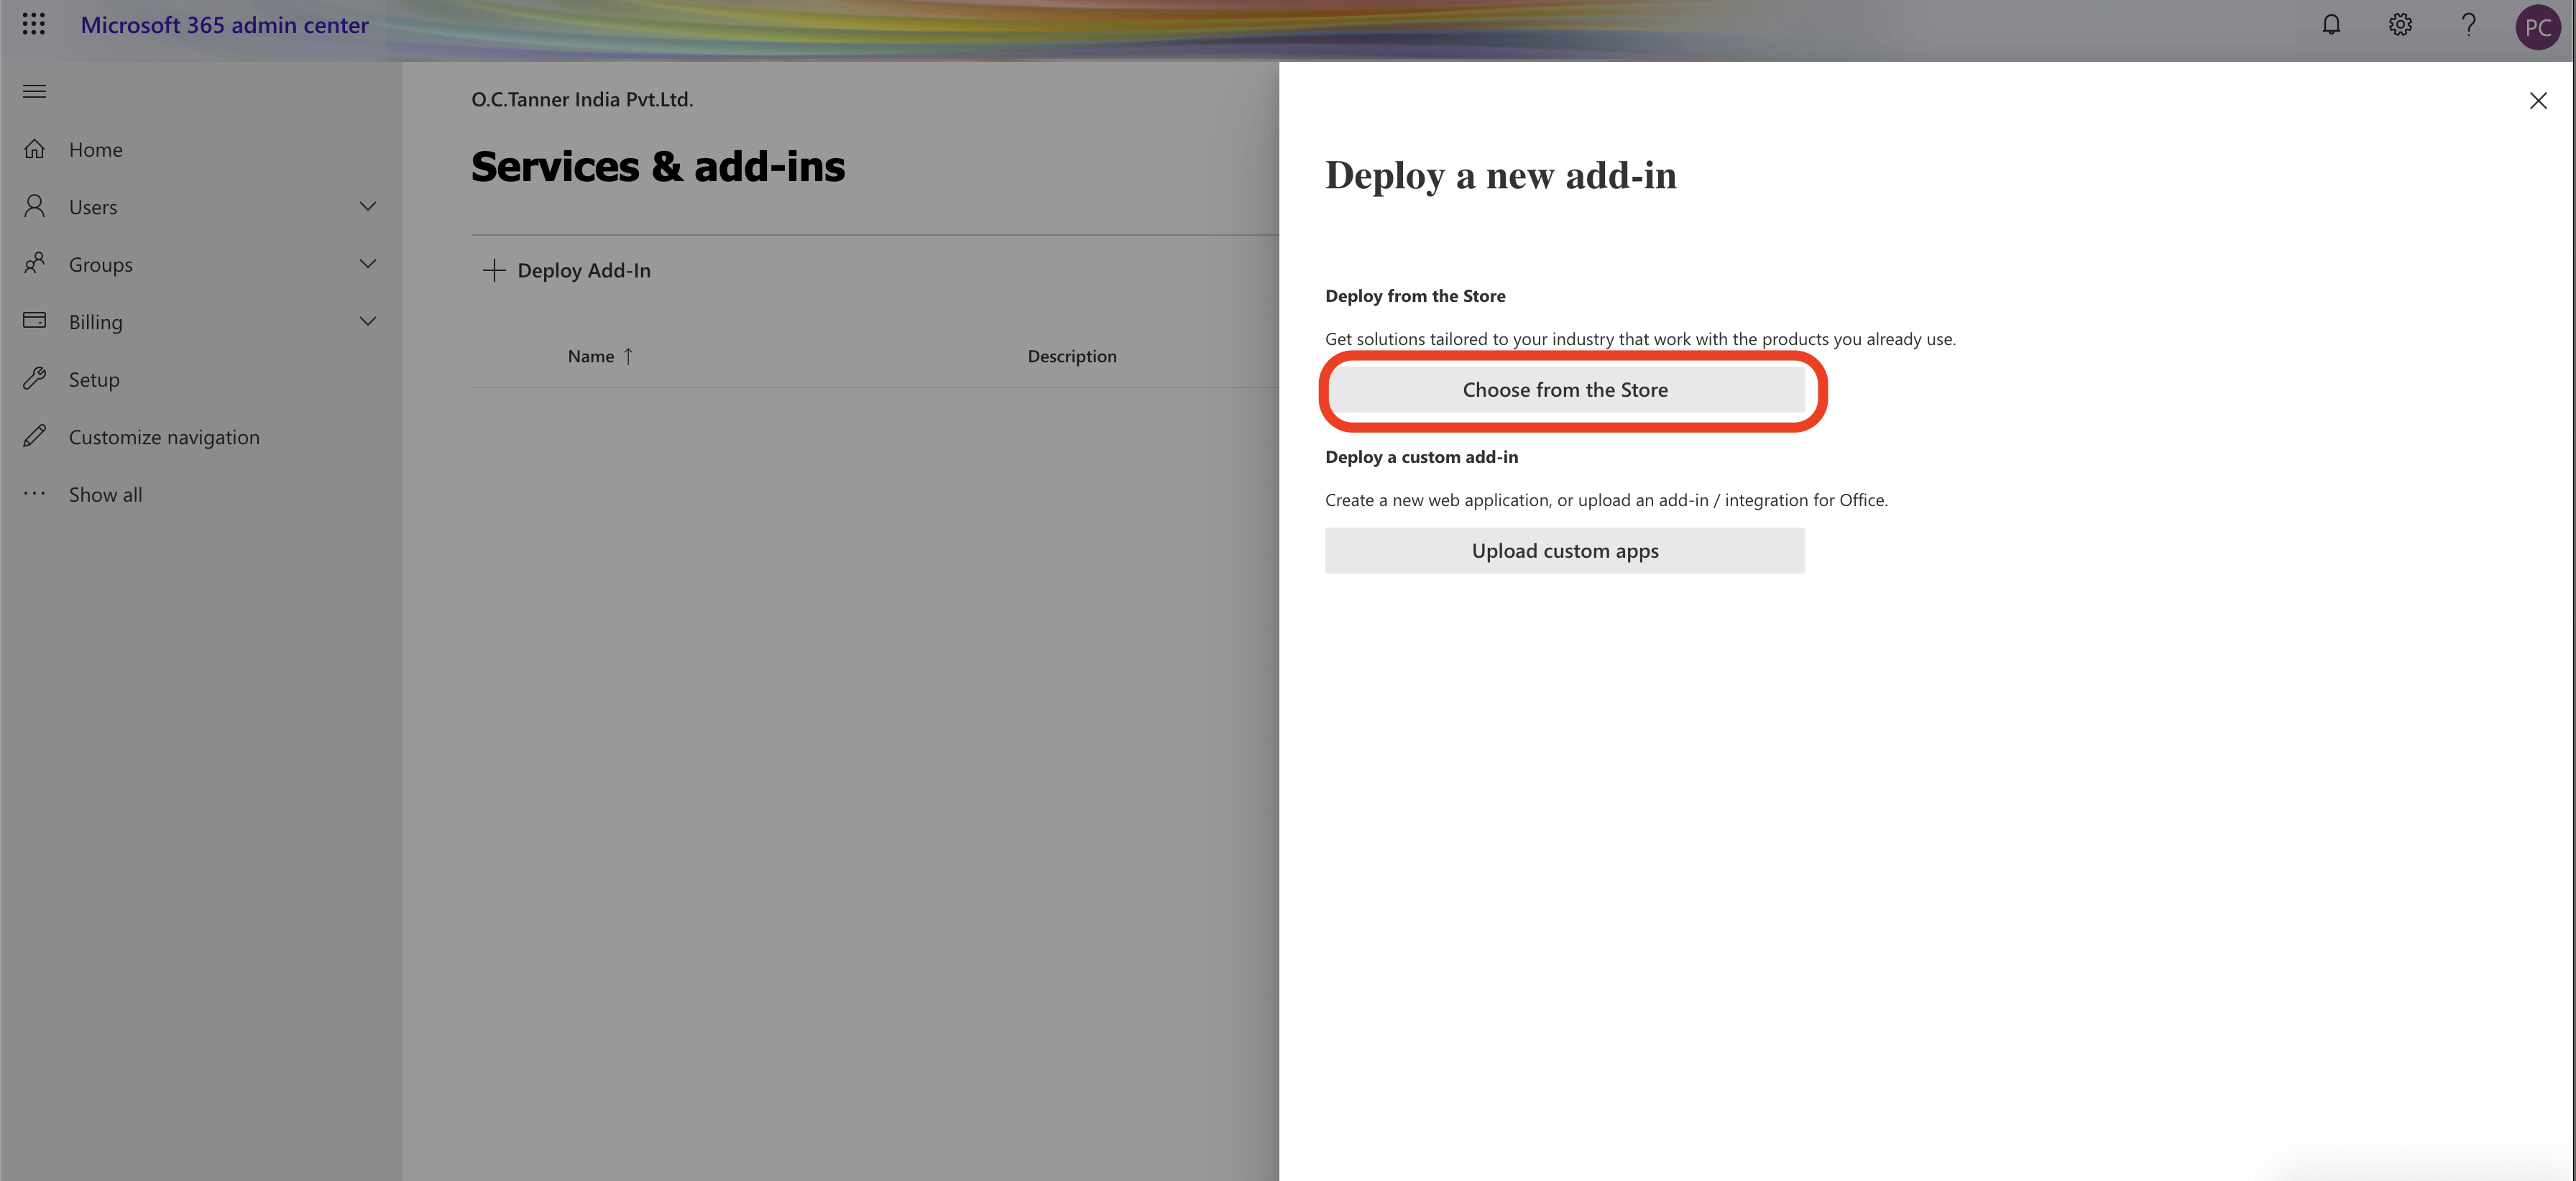Click the help question mark icon
The width and height of the screenshot is (2576, 1181).
[2468, 25]
